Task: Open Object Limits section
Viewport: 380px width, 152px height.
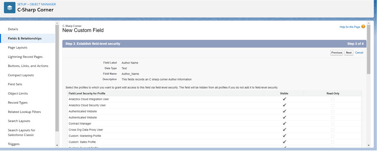Action: (18, 93)
